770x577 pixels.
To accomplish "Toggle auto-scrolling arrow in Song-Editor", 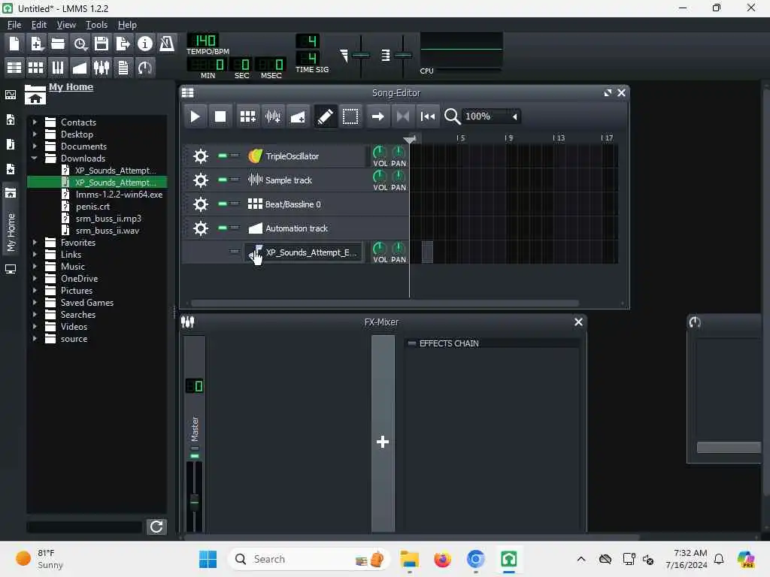I will pos(377,116).
